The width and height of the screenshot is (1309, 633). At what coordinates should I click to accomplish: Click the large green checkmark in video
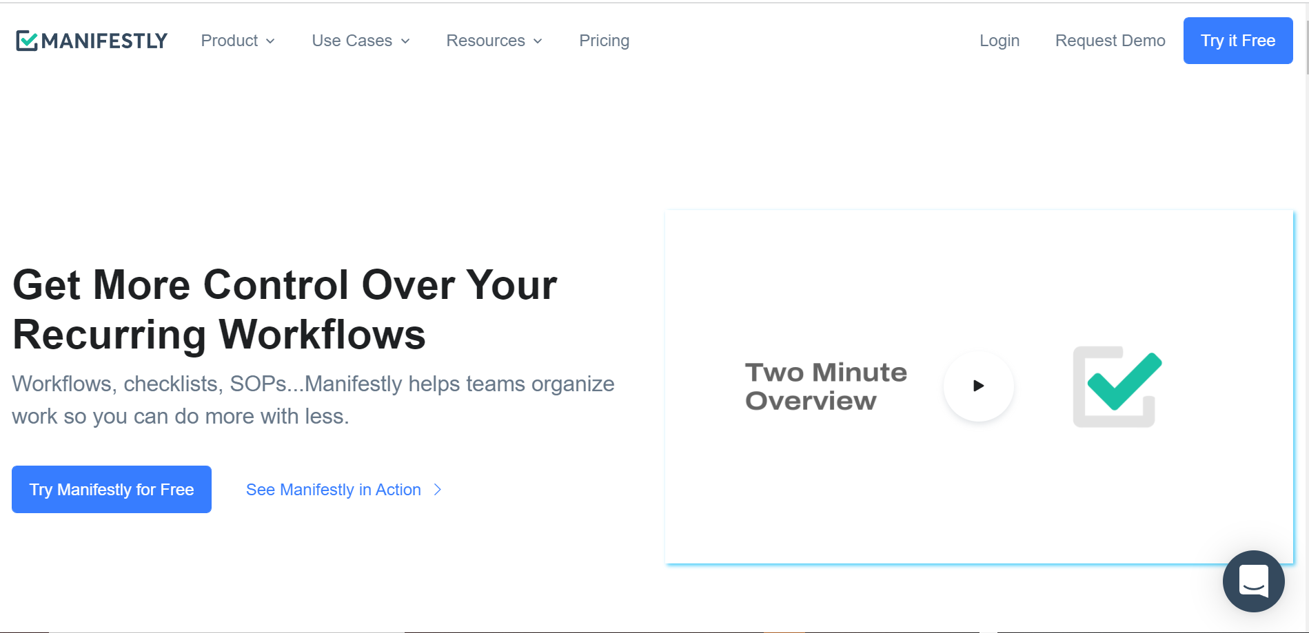pyautogui.click(x=1124, y=382)
